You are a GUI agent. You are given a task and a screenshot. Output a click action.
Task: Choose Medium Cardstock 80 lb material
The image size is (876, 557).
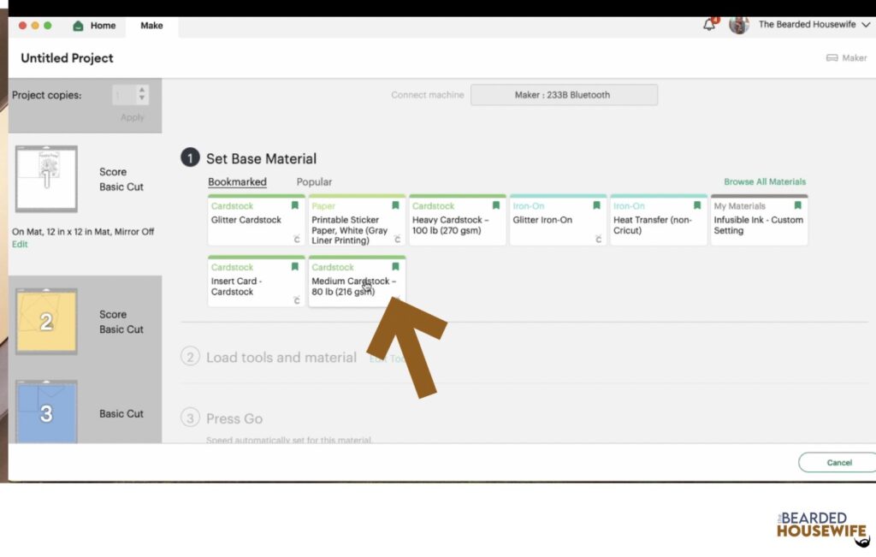(353, 287)
